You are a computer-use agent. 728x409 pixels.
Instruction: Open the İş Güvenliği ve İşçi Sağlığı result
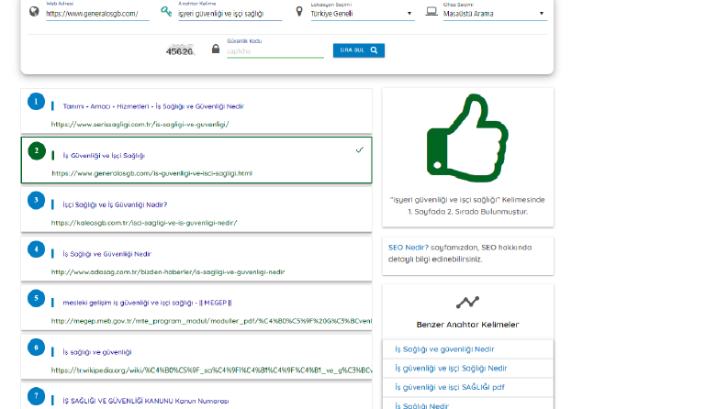[104, 155]
